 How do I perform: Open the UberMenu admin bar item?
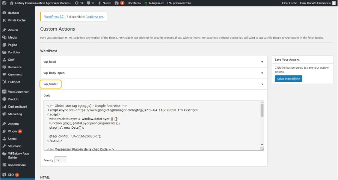[134, 3]
